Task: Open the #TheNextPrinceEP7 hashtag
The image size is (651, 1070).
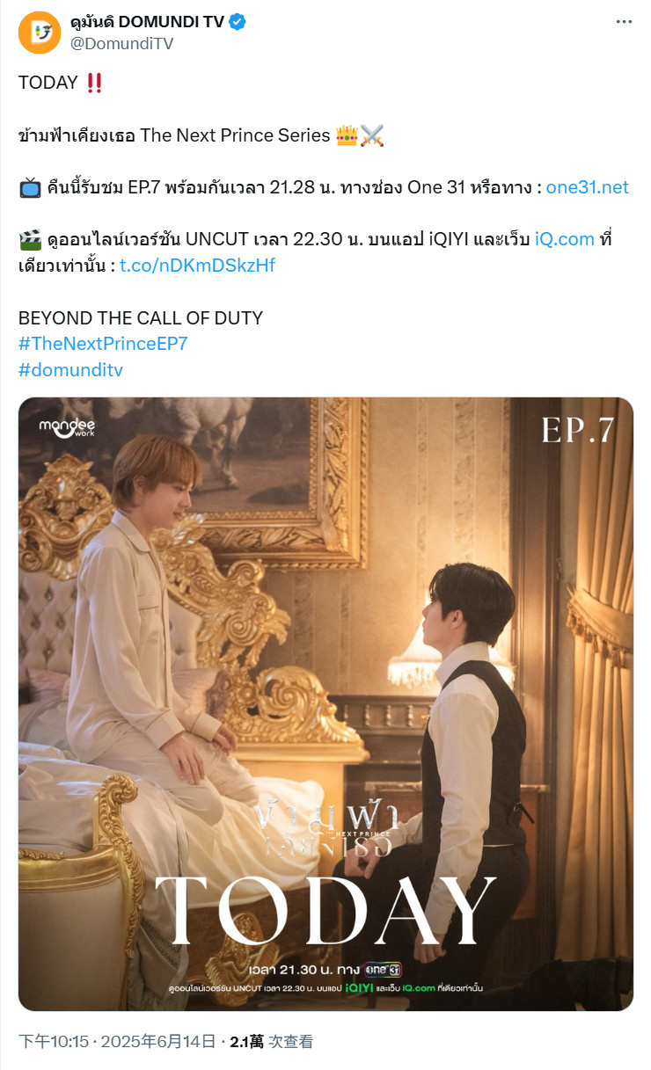Action: pos(103,344)
